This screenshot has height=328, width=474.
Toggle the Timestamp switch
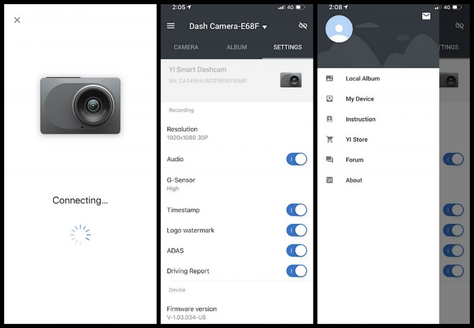point(297,210)
